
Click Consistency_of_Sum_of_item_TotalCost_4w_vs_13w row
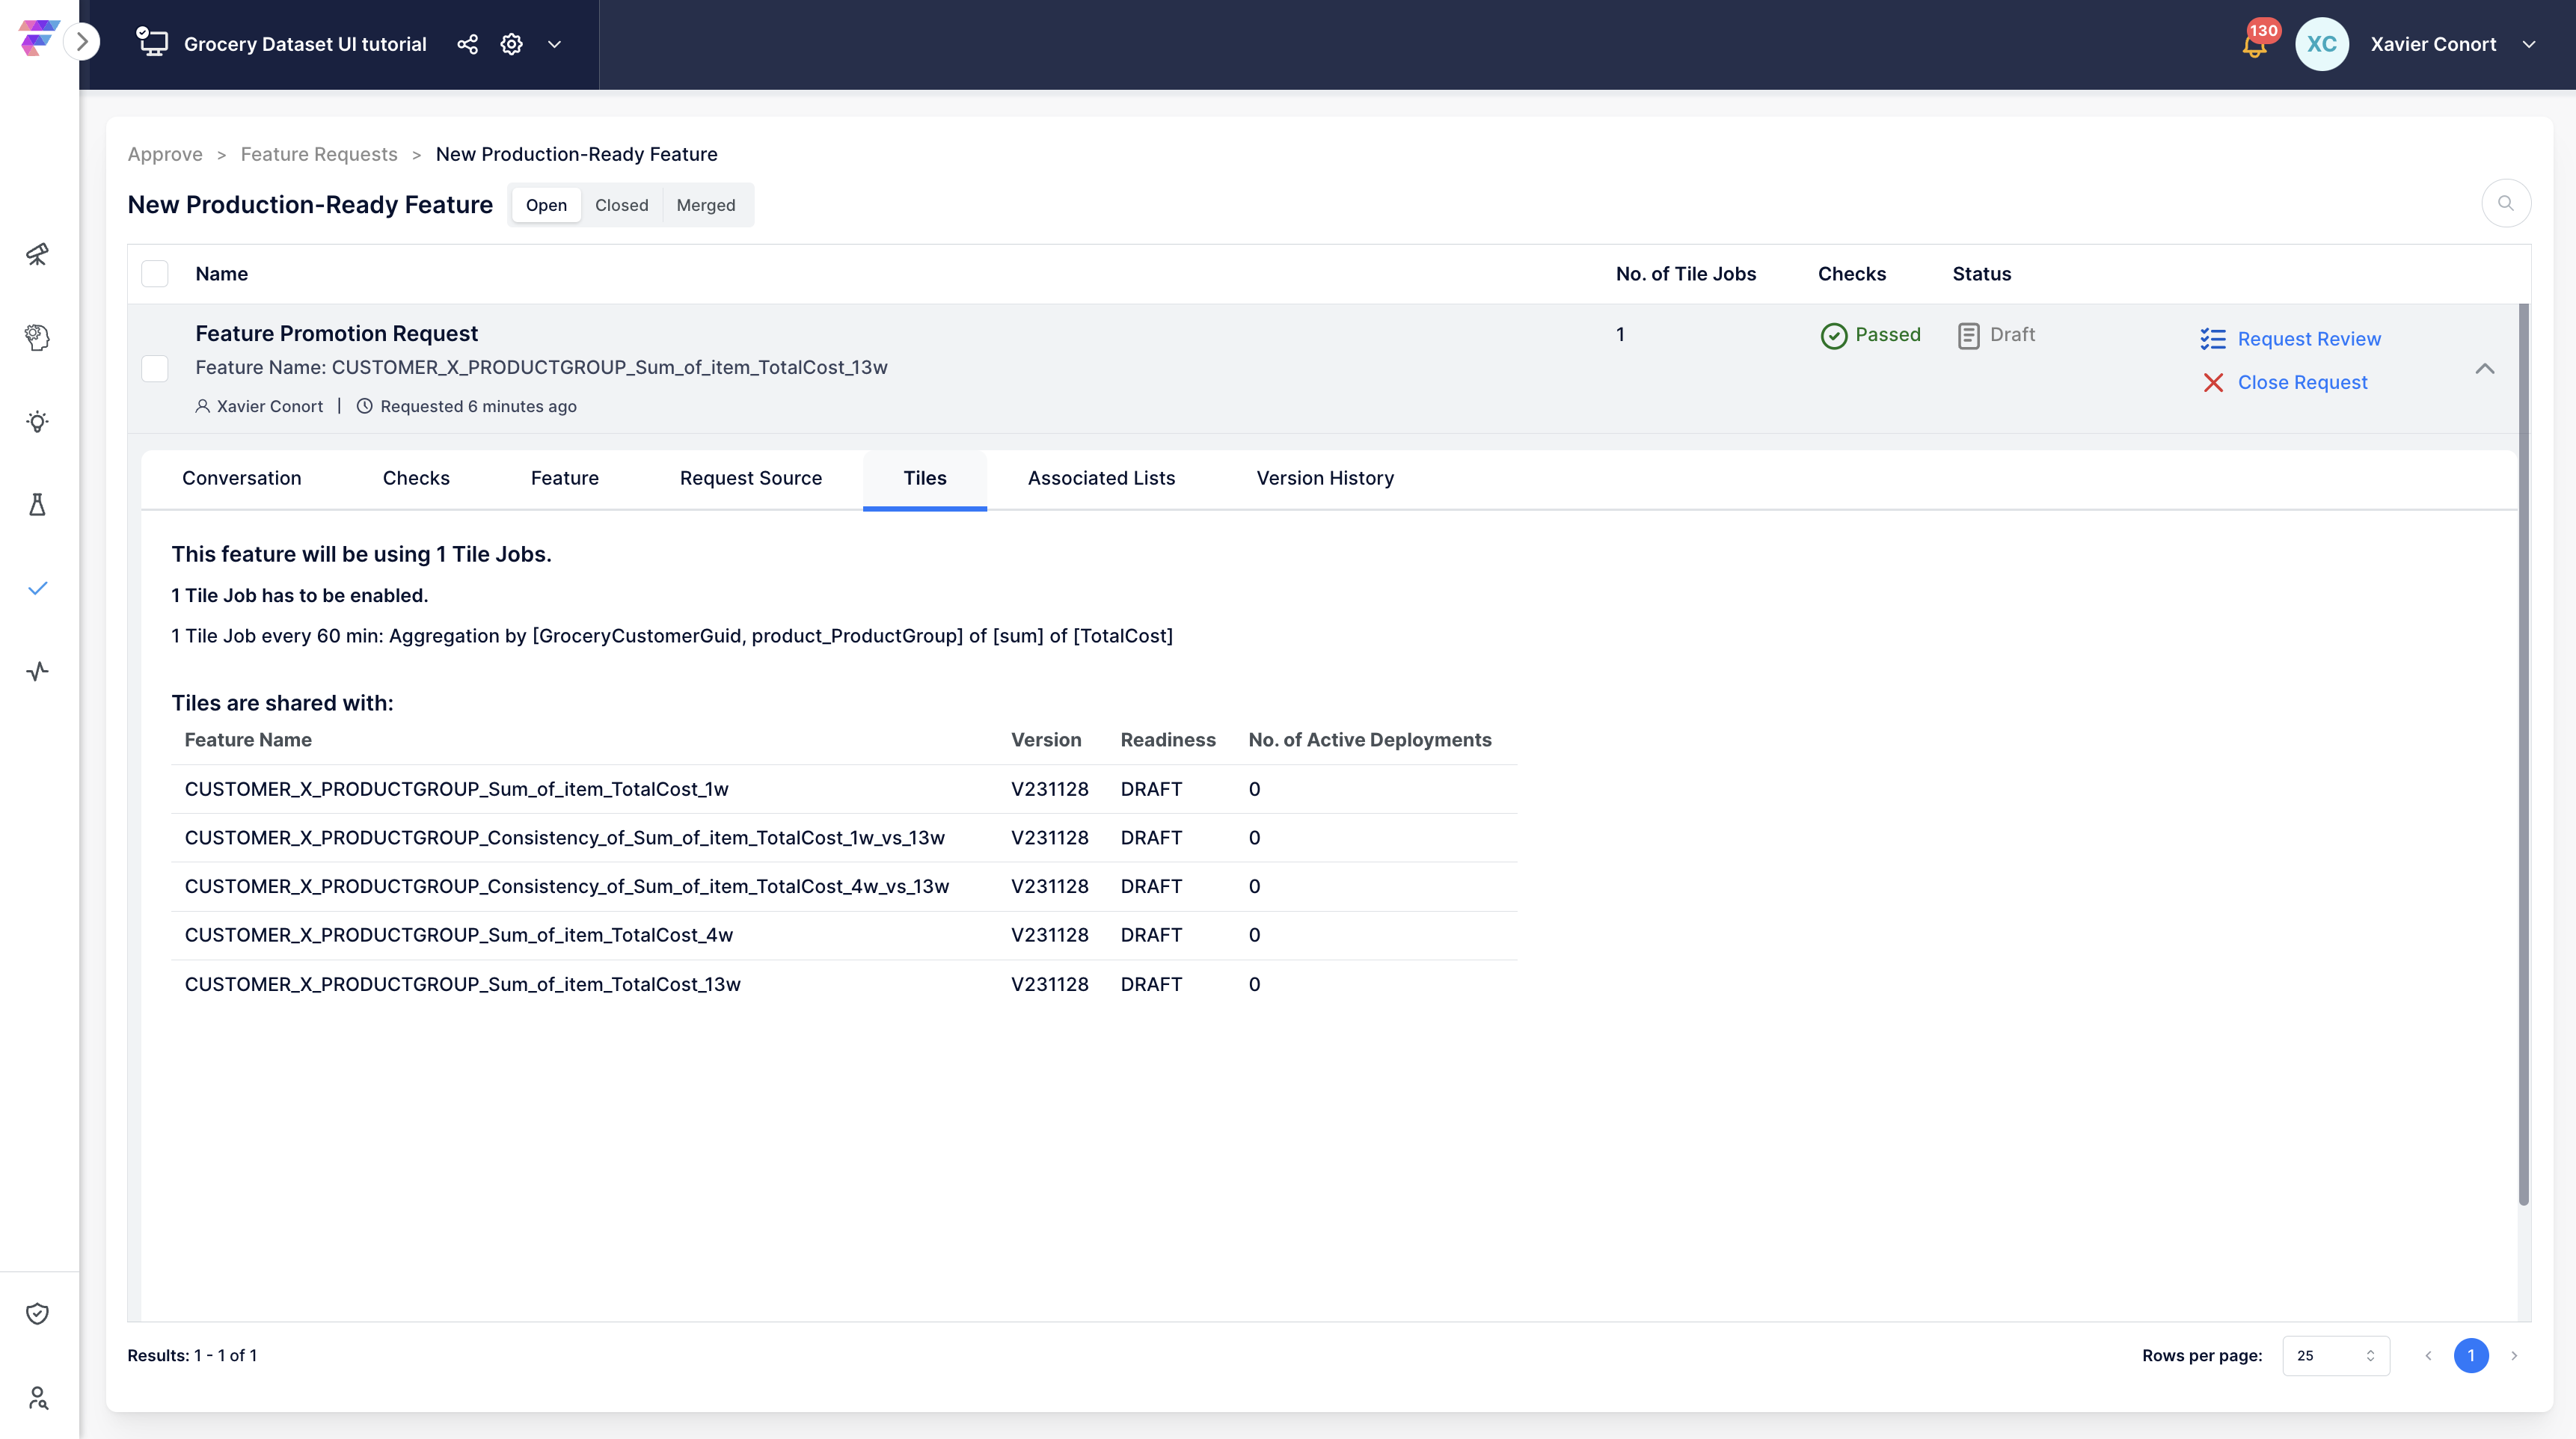[844, 887]
